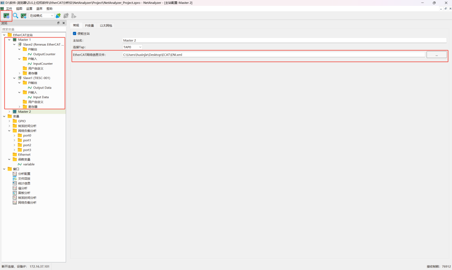Click the magnifier search toolbar icon

coord(15,15)
